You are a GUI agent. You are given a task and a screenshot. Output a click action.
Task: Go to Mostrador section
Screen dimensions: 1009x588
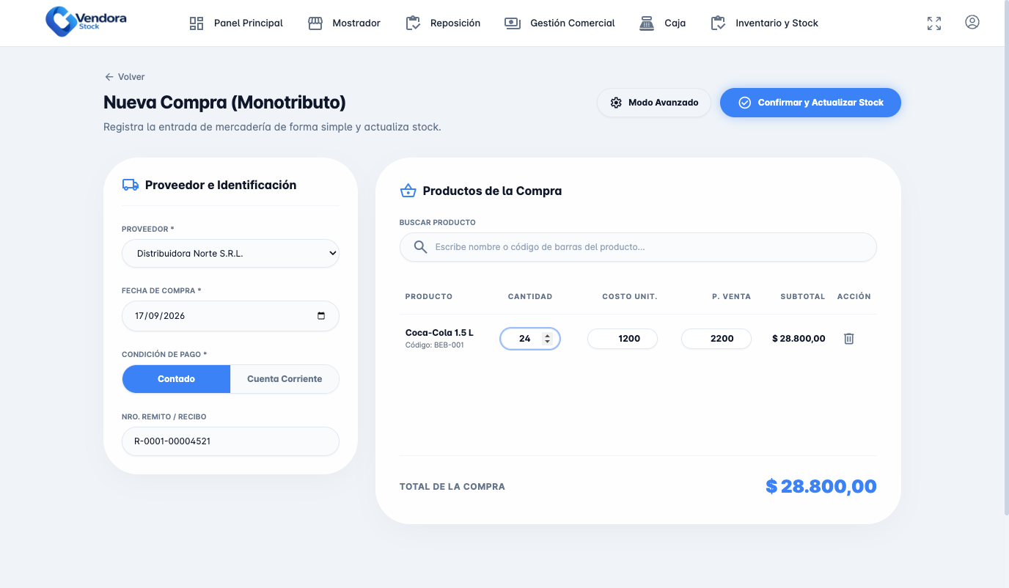(x=344, y=23)
